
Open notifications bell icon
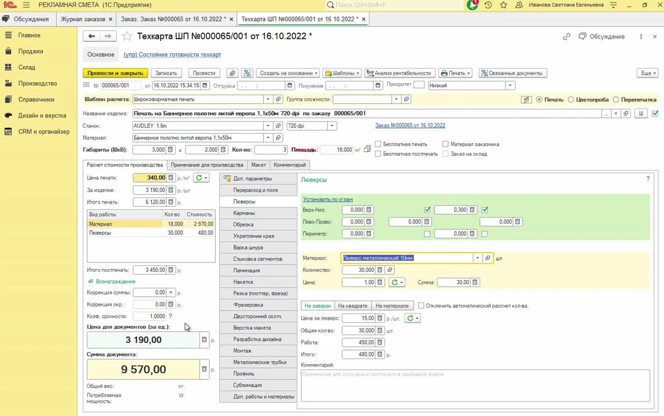pyautogui.click(x=472, y=5)
